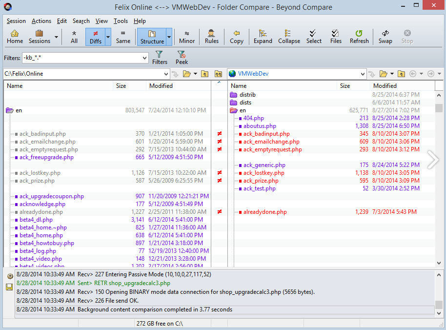The image size is (446, 330).
Task: Sort left pane by Name column
Action: coord(58,86)
